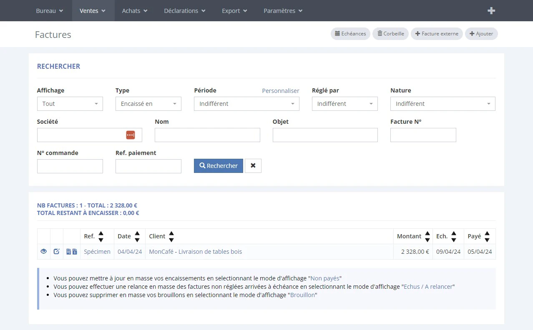Open the Déclarations menu

click(x=185, y=11)
